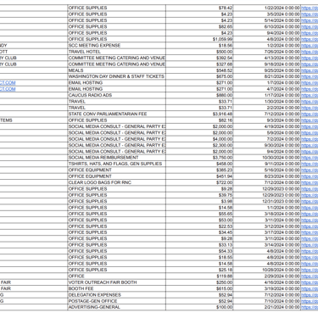The height and width of the screenshot is (318, 318).
Task: Select the DELEGATION EXPENSES cell
Action: pyautogui.click(x=117, y=295)
